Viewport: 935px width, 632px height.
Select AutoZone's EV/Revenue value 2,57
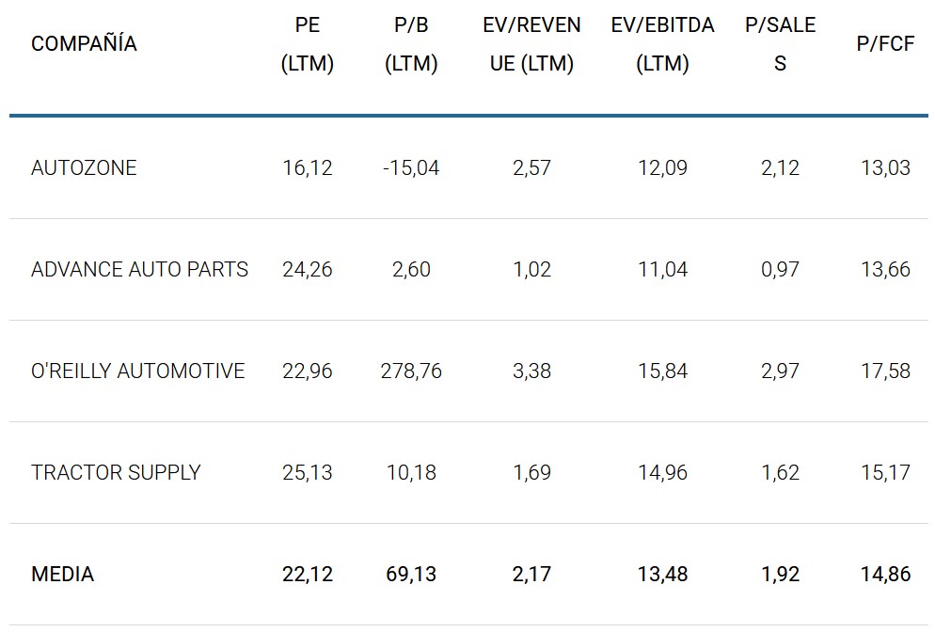531,168
